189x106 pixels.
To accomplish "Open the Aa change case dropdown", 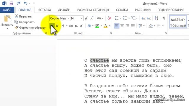I will click(x=100, y=18).
